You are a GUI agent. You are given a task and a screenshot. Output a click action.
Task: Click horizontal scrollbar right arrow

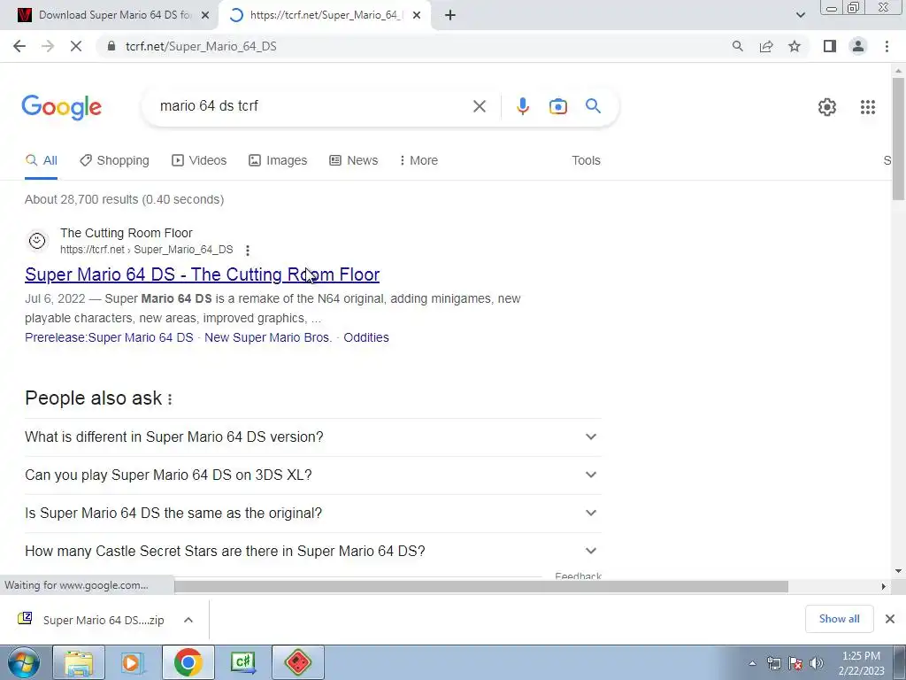884,587
